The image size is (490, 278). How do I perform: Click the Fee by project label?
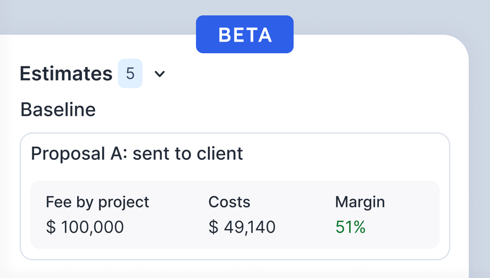pos(98,202)
